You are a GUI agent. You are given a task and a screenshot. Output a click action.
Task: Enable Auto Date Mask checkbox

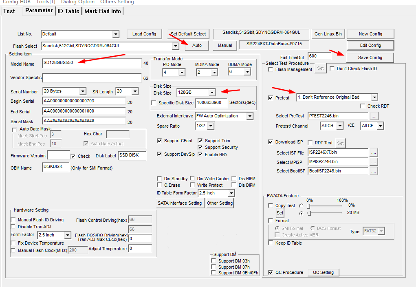[x=14, y=130]
